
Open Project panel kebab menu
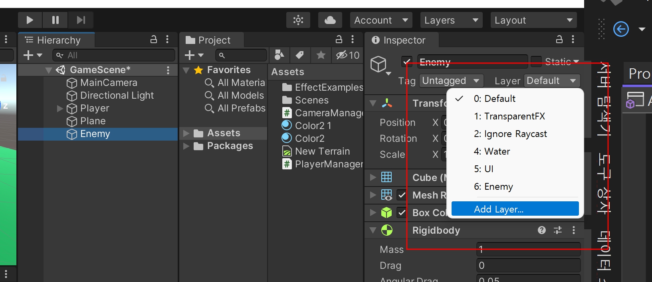click(353, 40)
